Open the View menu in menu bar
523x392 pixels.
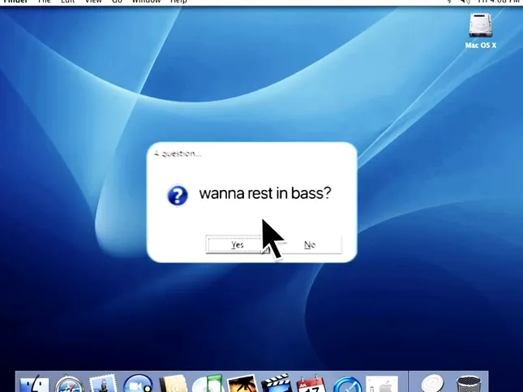click(x=93, y=2)
